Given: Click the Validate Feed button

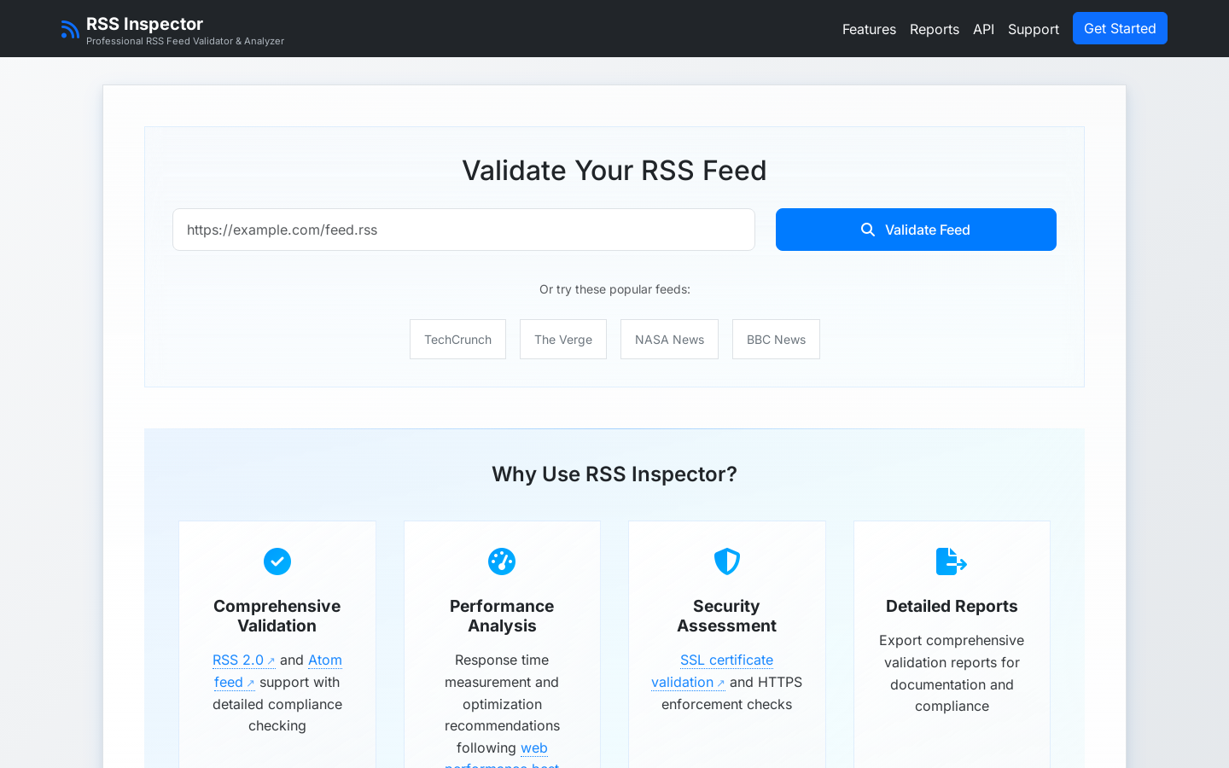Looking at the screenshot, I should pyautogui.click(x=916, y=230).
